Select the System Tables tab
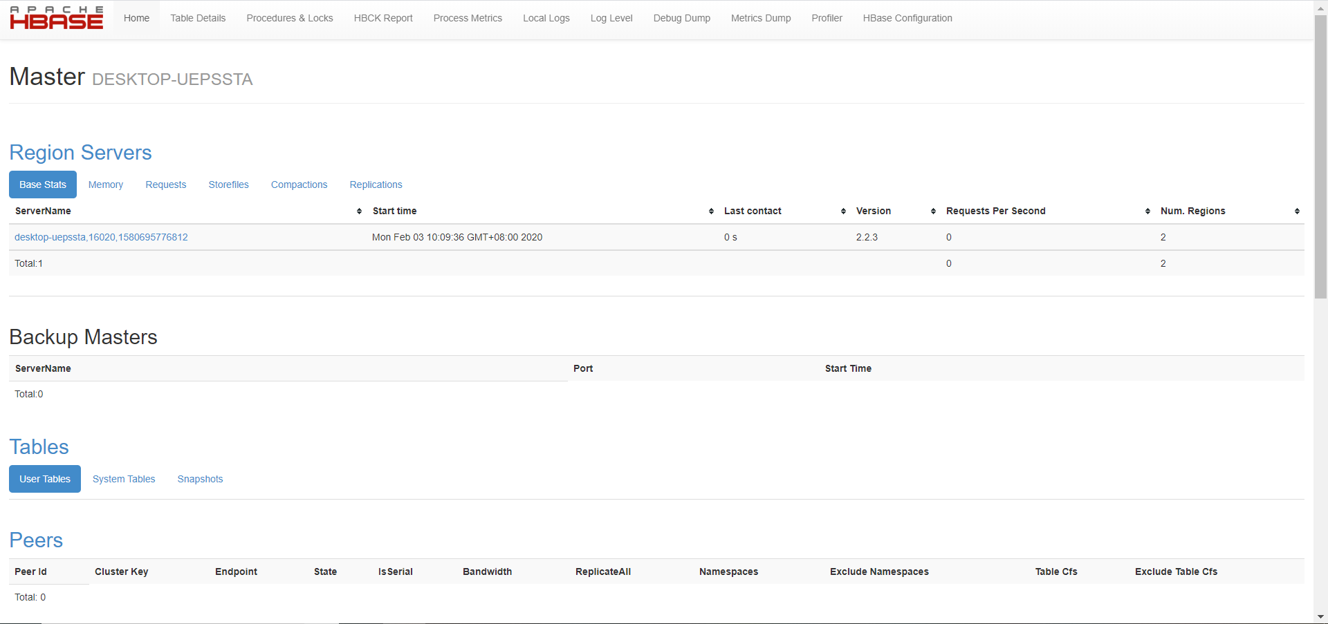1328x624 pixels. tap(124, 480)
